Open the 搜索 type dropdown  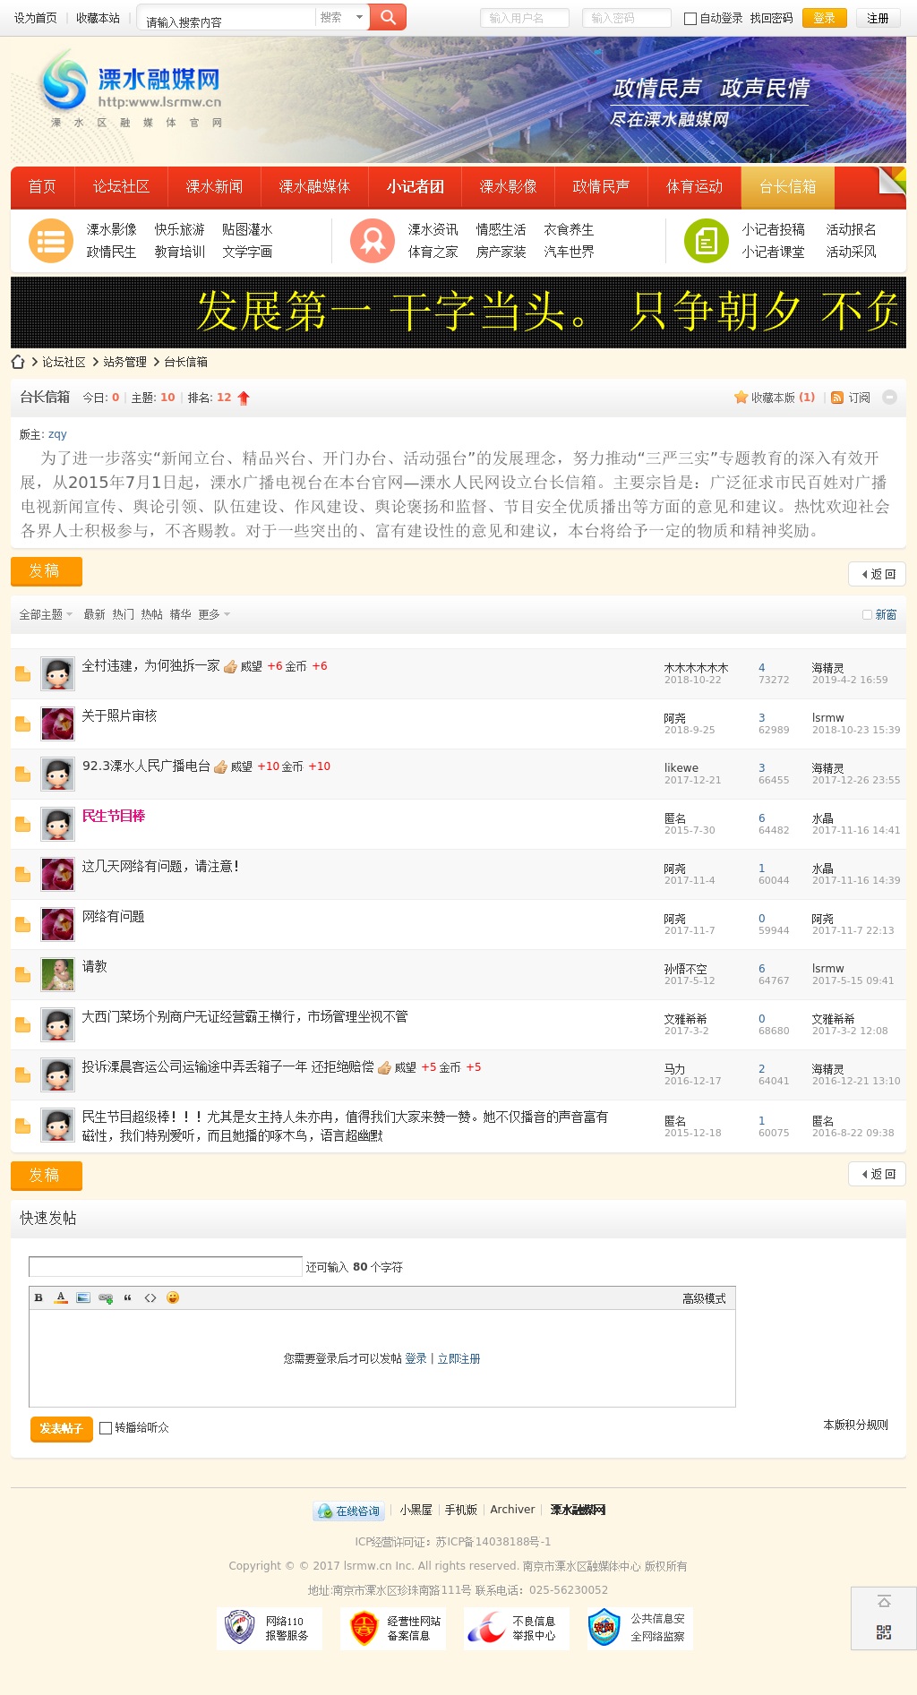pos(343,17)
